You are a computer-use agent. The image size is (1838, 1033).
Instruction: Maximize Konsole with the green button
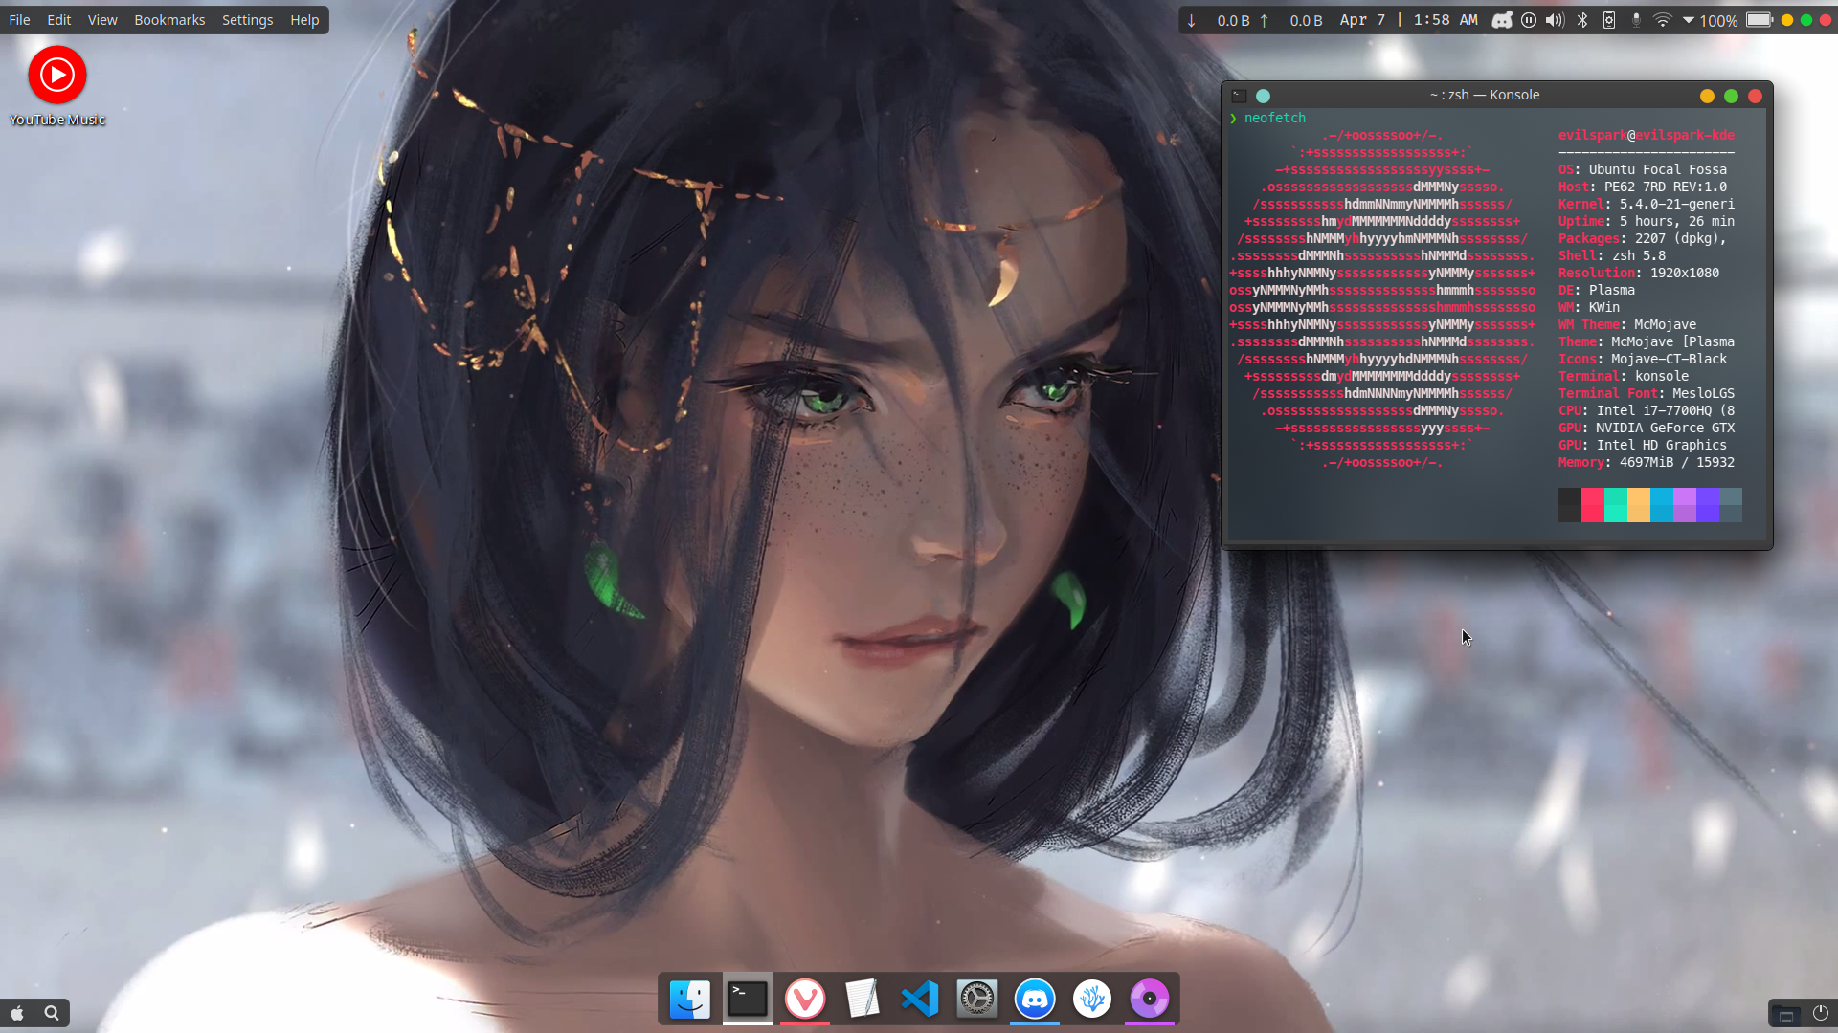click(1731, 96)
